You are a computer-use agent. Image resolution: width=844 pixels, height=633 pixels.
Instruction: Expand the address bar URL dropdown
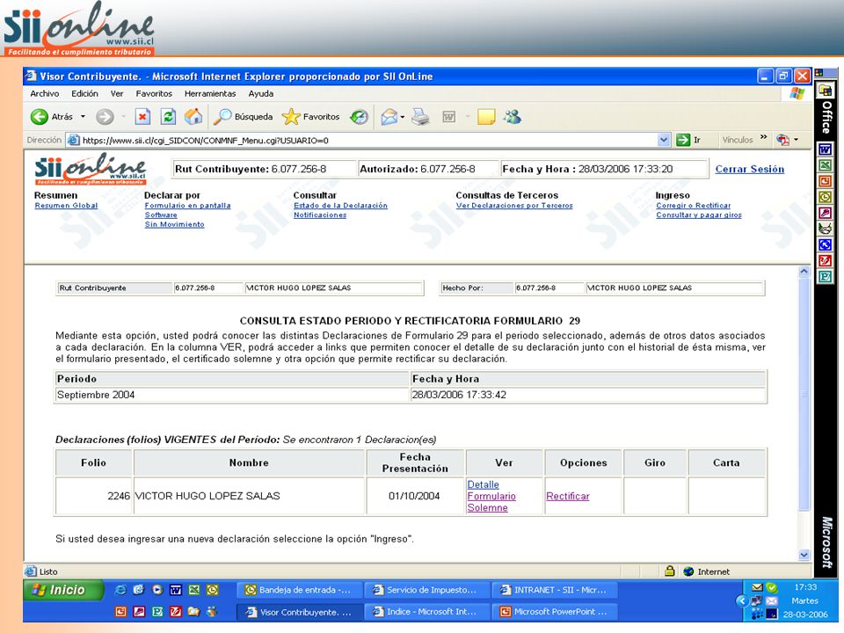[665, 140]
